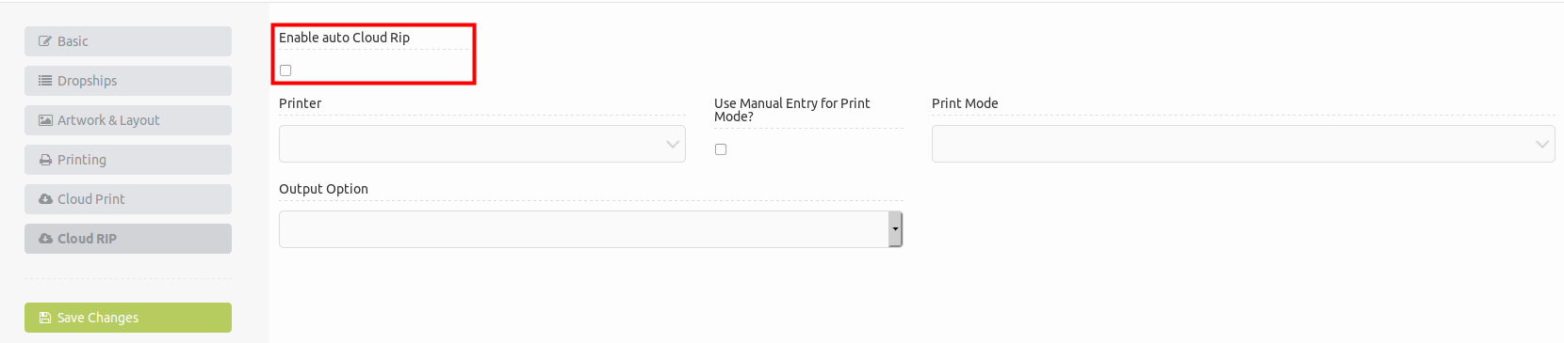Switch to the Dropships tab

pos(128,81)
